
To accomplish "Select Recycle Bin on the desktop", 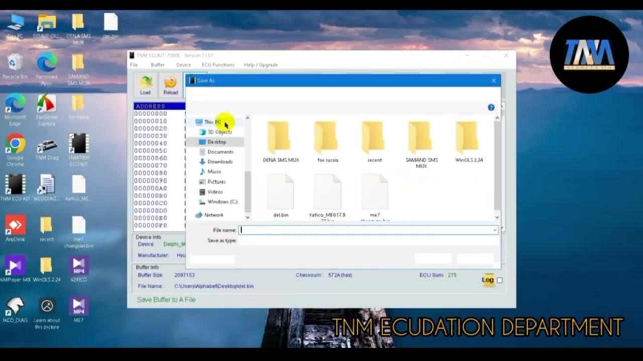I will 15,66.
